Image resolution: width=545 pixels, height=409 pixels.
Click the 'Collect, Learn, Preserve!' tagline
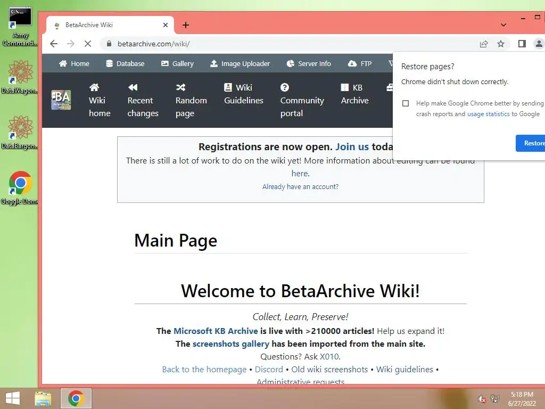click(x=300, y=317)
